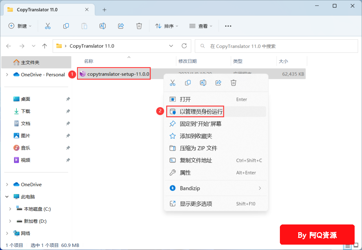Open 桌面 in quick access
This screenshot has height=250, width=362.
(25, 99)
